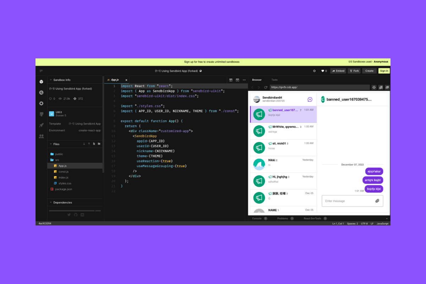Switch to the Browser tab
426x284 pixels.
pyautogui.click(x=257, y=80)
